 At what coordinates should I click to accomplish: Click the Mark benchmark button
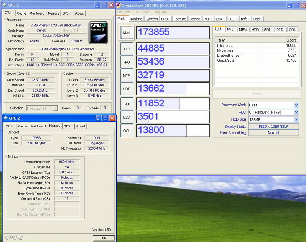click(127, 33)
